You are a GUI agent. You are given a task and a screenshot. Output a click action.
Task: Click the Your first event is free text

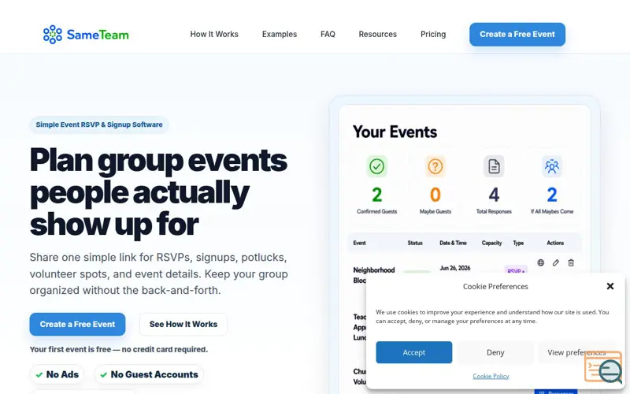119,349
